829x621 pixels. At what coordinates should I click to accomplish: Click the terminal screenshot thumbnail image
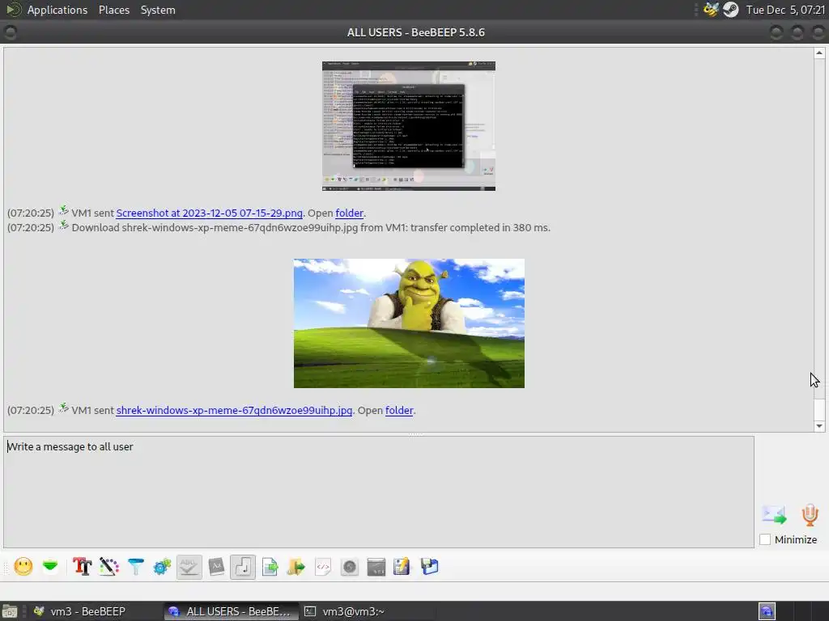coord(409,125)
